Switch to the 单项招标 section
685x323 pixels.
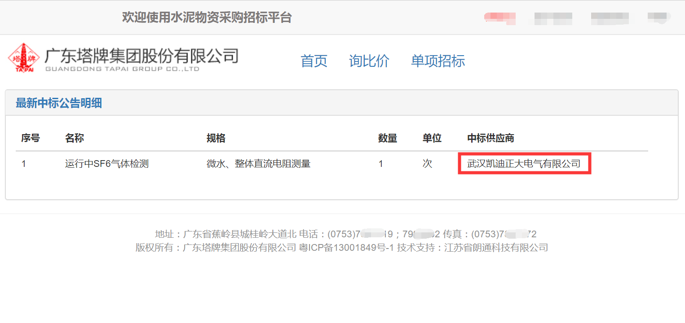(x=438, y=61)
